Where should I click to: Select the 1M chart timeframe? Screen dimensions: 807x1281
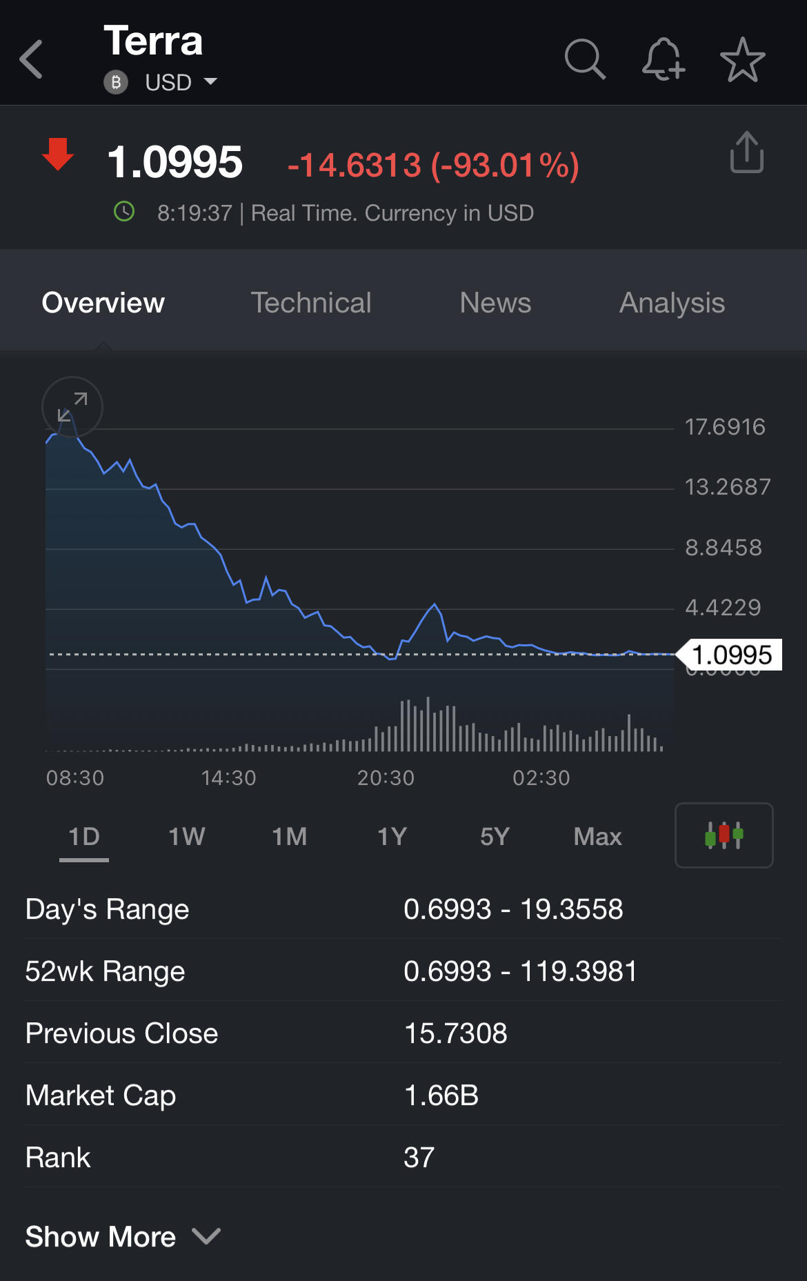coord(289,836)
